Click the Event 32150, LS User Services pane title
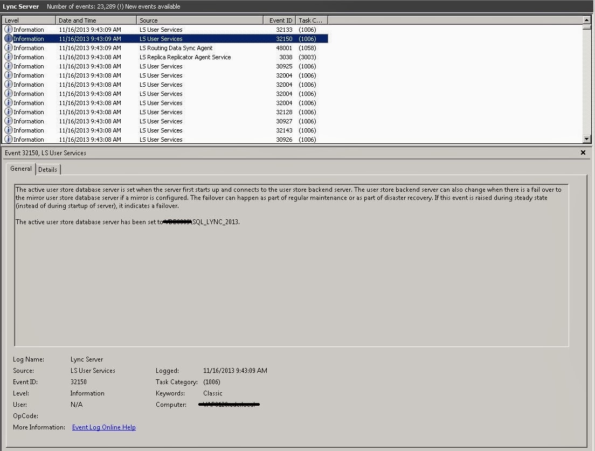This screenshot has height=451, width=595. tap(45, 153)
